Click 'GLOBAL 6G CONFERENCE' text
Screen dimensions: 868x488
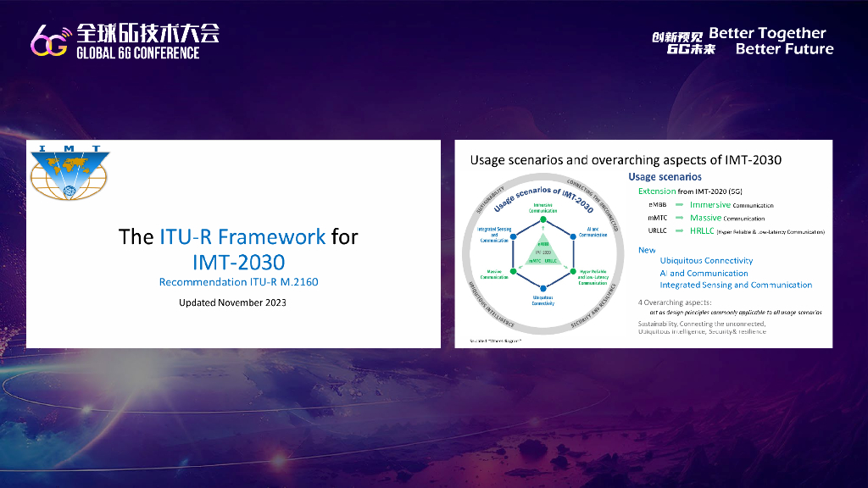pos(138,53)
